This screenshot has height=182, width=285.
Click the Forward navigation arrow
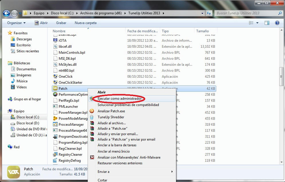point(14,13)
